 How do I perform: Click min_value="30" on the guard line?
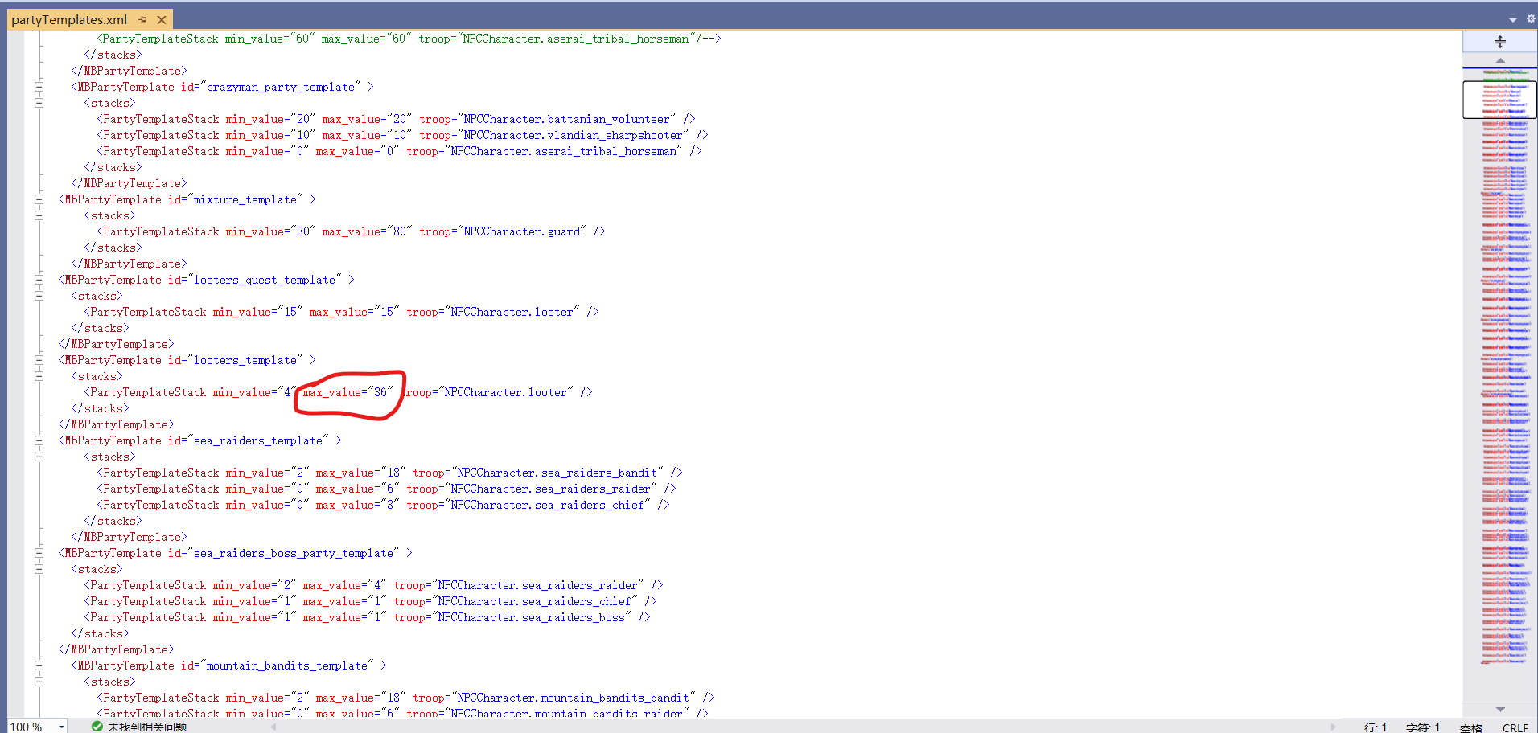click(271, 231)
